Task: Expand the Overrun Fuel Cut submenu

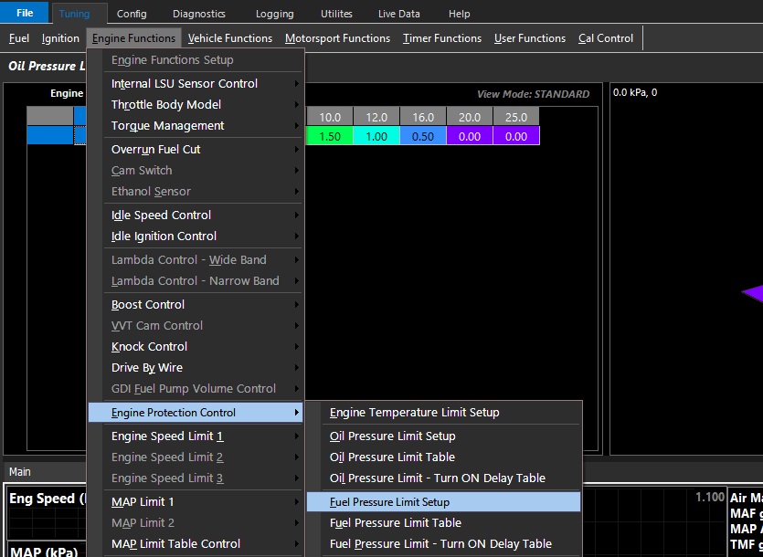Action: point(196,150)
